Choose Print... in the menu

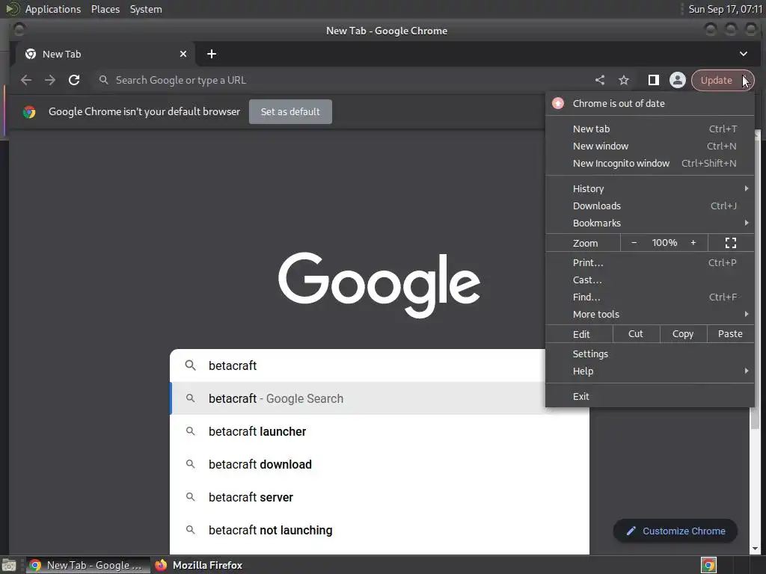click(650, 262)
